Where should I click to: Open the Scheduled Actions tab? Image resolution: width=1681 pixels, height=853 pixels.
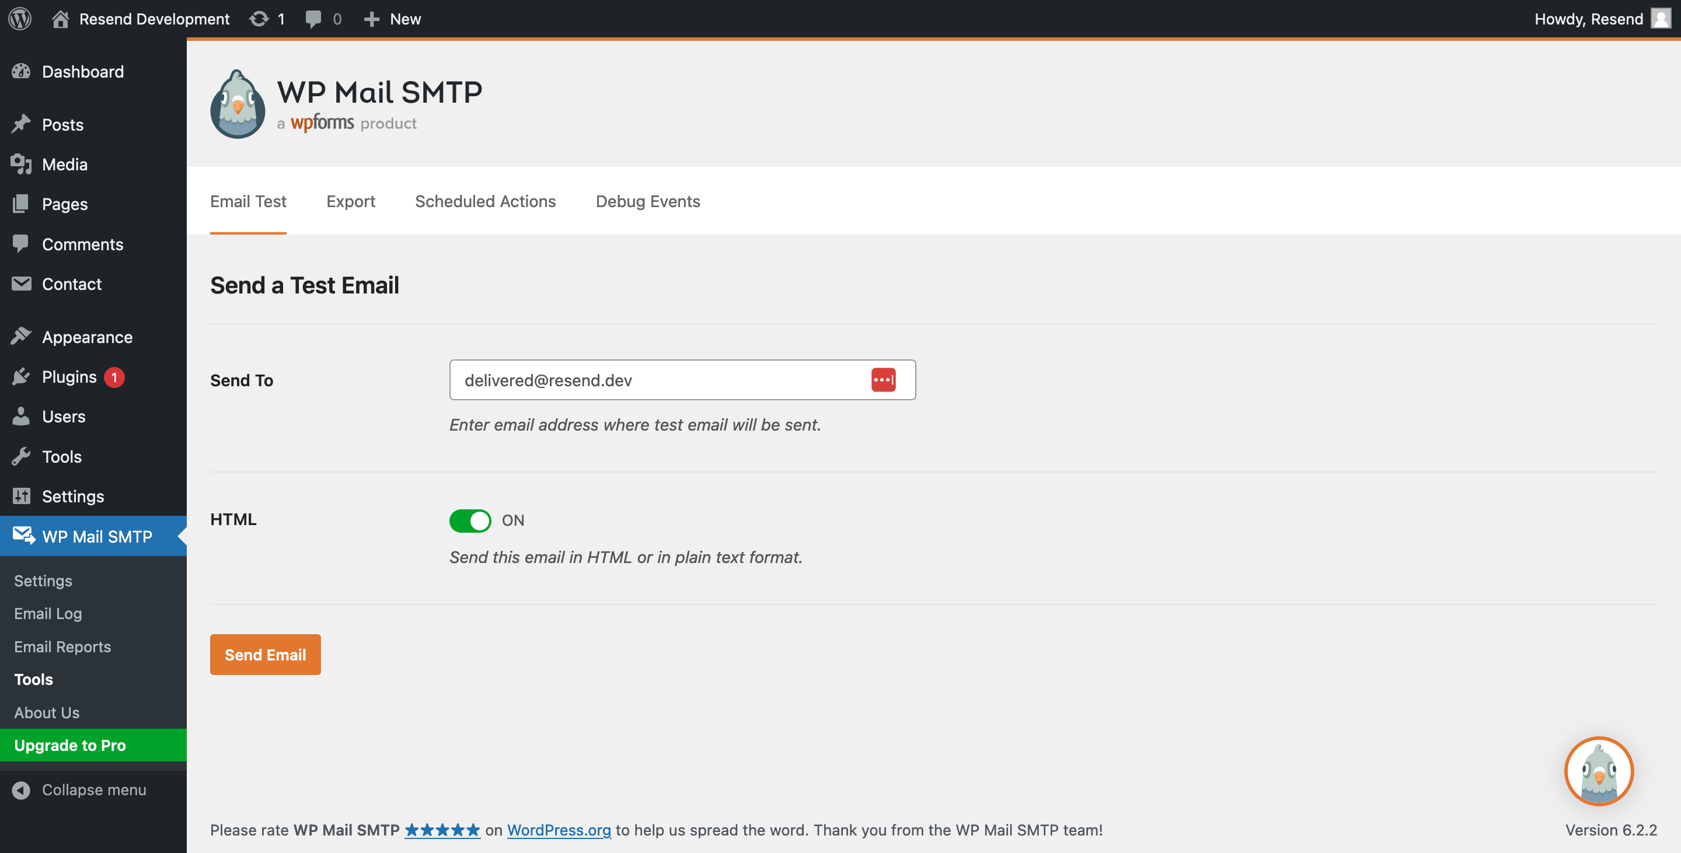[x=486, y=201]
